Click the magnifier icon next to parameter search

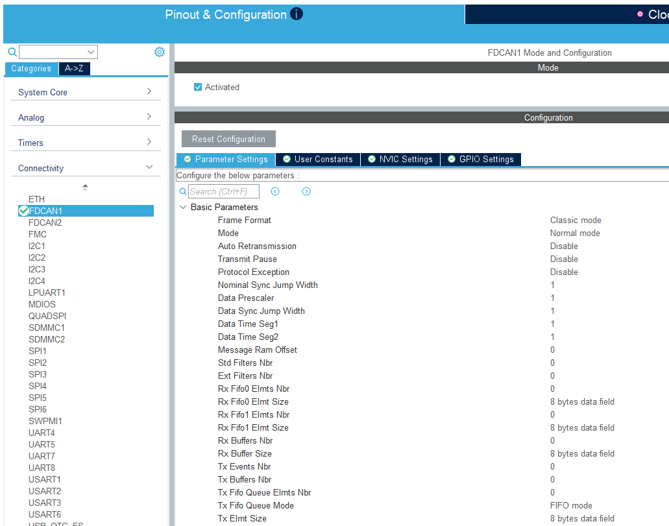pos(183,191)
